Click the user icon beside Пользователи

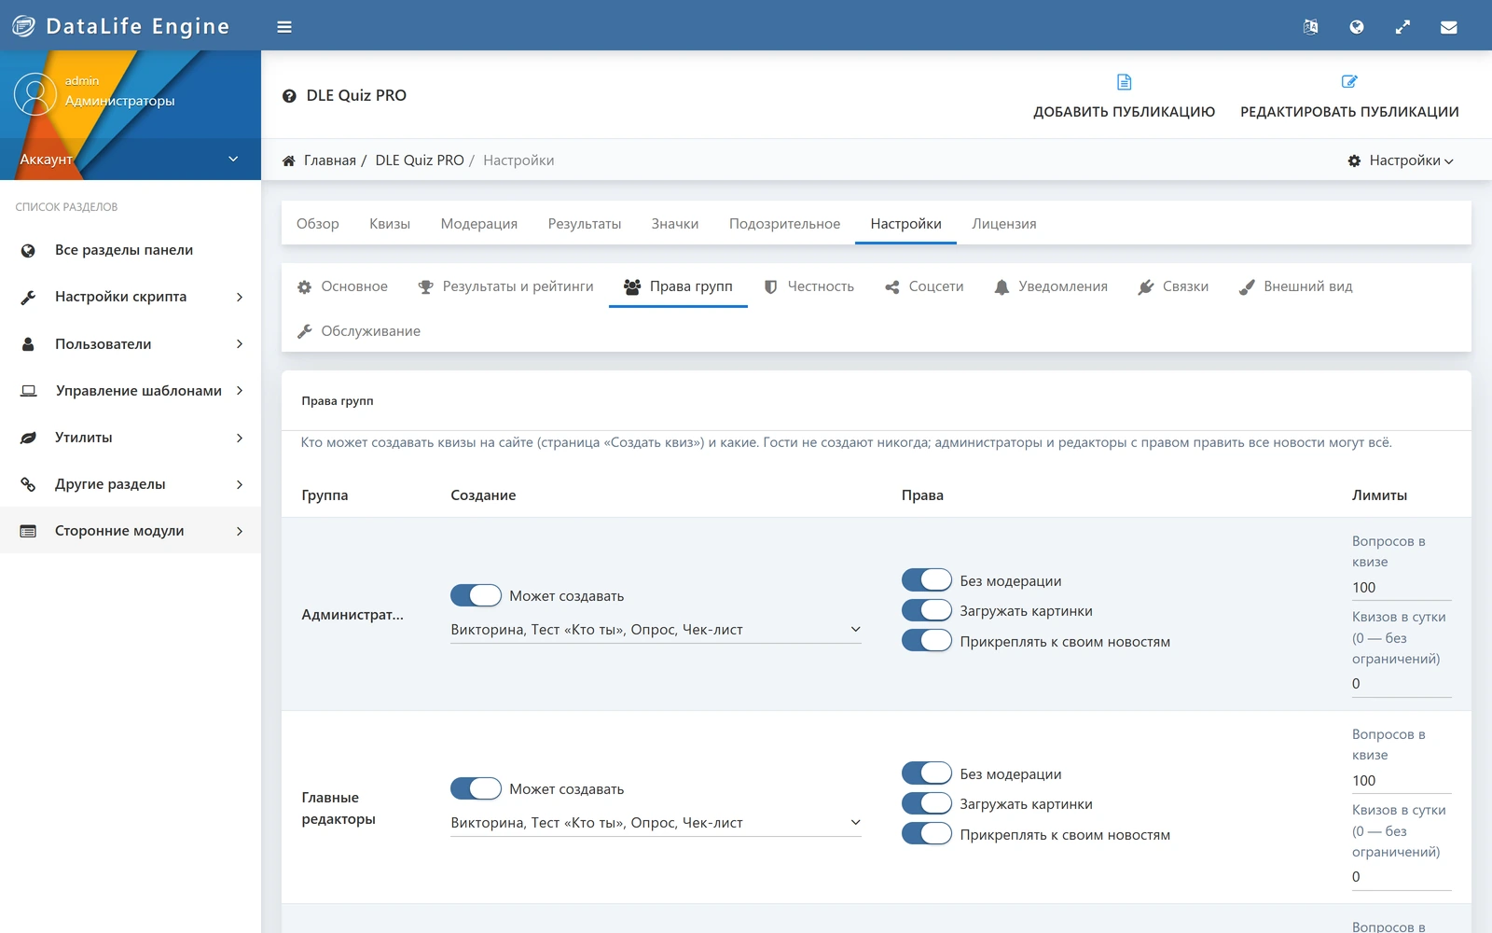coord(28,344)
